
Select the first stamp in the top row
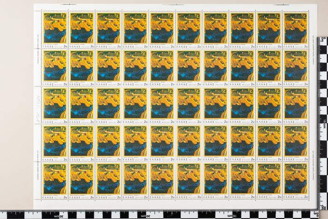[x=55, y=30]
